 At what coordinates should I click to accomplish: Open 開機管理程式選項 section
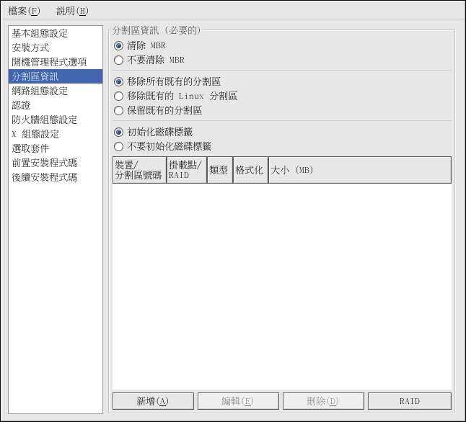coord(49,63)
